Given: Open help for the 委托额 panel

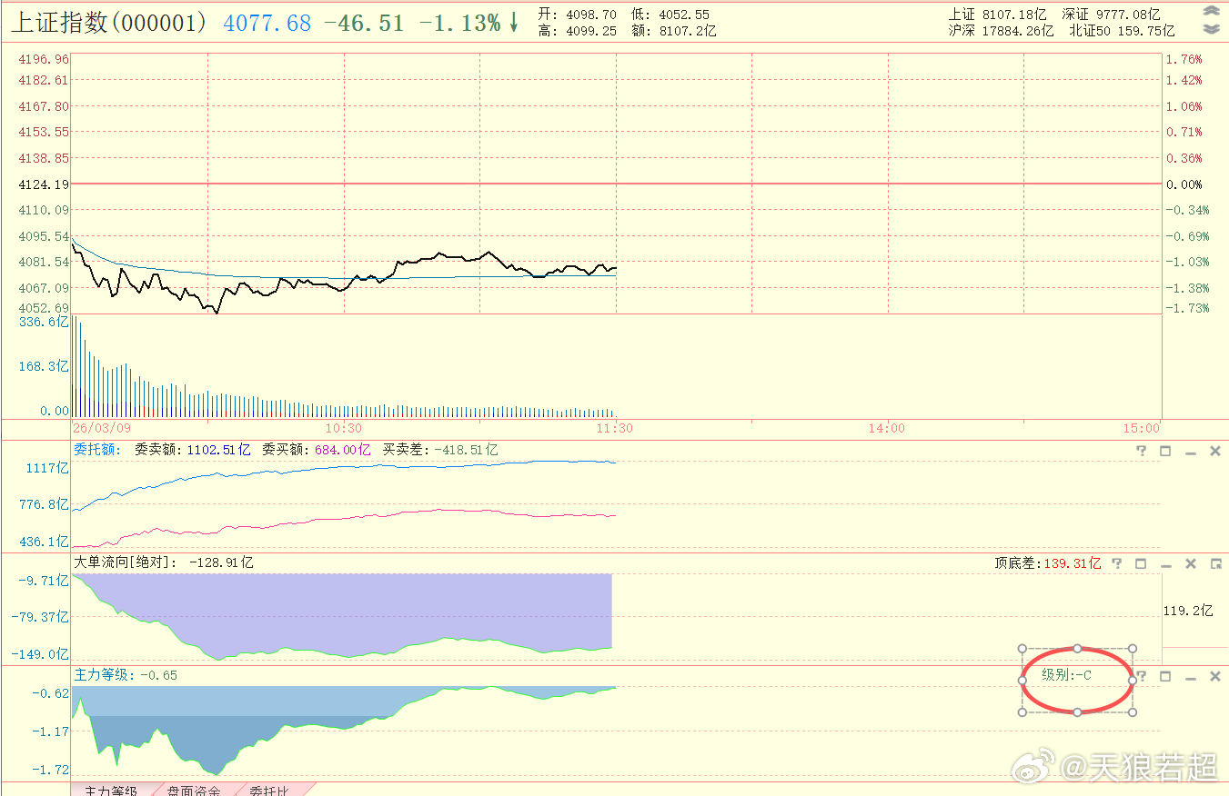Looking at the screenshot, I should click(x=1141, y=451).
